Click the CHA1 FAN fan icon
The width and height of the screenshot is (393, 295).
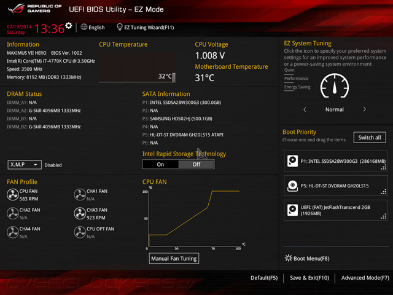point(80,195)
